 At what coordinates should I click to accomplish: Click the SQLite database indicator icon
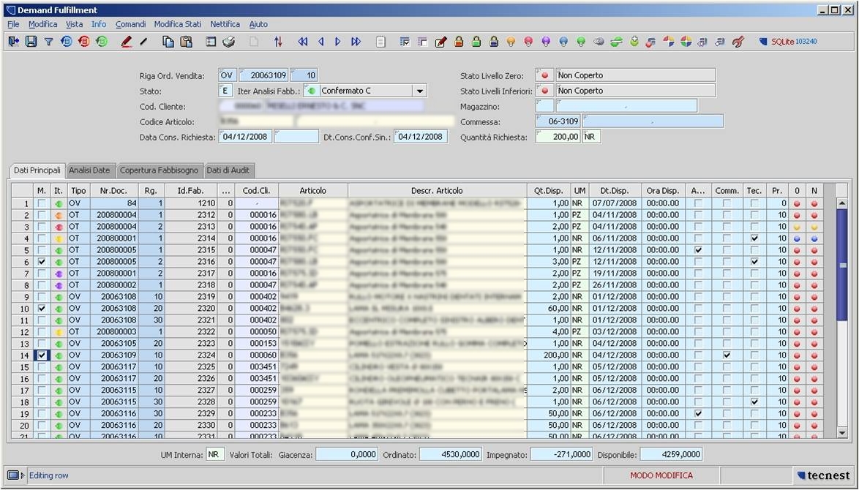click(763, 42)
